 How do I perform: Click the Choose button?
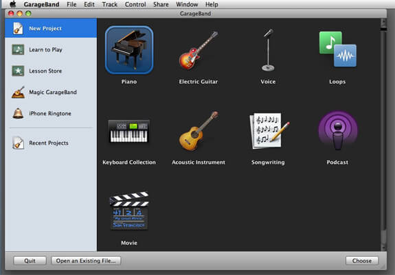(362, 261)
